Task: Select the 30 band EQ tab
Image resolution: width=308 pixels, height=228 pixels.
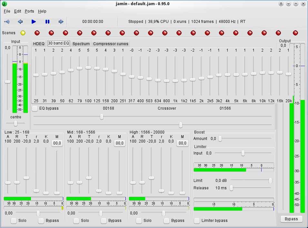Action: coord(58,43)
